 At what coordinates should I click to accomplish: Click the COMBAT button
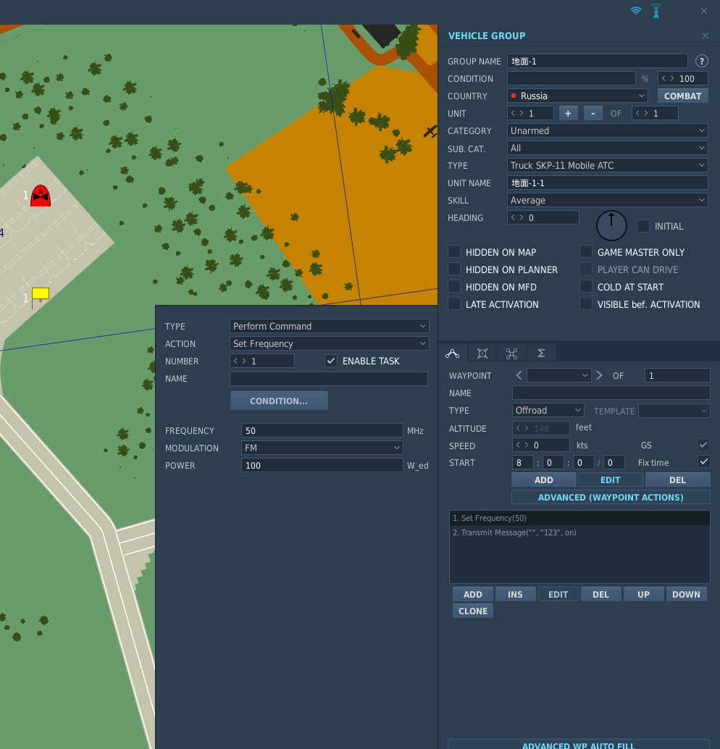(x=683, y=96)
